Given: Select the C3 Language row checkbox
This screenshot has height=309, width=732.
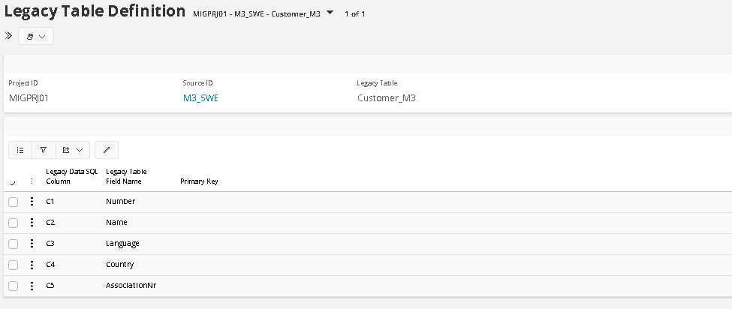Looking at the screenshot, I should (x=14, y=244).
